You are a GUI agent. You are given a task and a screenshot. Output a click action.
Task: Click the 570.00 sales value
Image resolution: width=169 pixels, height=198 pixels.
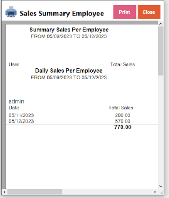(x=123, y=121)
